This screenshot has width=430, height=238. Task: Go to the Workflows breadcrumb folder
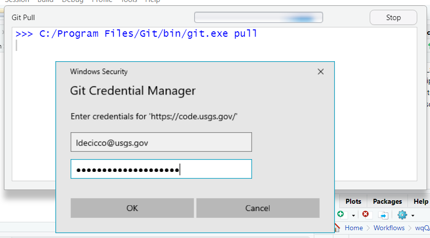tap(389, 228)
